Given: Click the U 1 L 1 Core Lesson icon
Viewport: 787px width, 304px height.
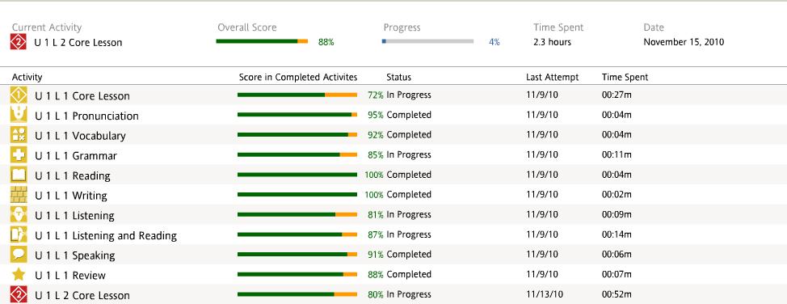Looking at the screenshot, I should pyautogui.click(x=19, y=95).
